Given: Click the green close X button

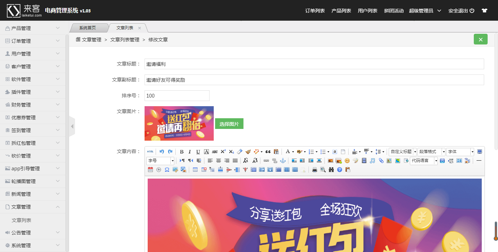Looking at the screenshot, I should click(x=481, y=39).
